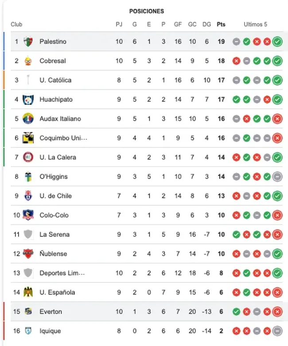Click O'Higgins' latest draw result circle
Screen dimensions: 288x346
click(278, 176)
